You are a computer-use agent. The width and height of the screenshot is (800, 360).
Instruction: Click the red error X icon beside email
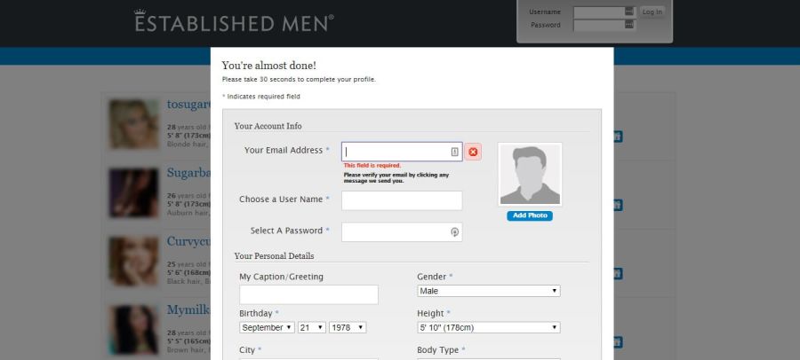pyautogui.click(x=473, y=152)
